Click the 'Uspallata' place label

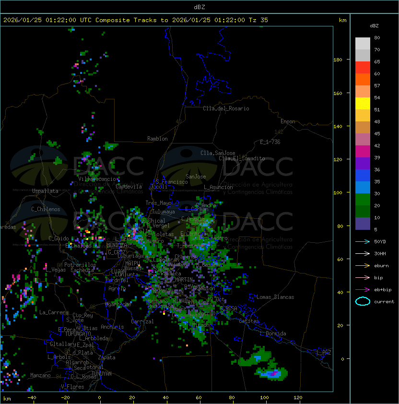click(45, 191)
